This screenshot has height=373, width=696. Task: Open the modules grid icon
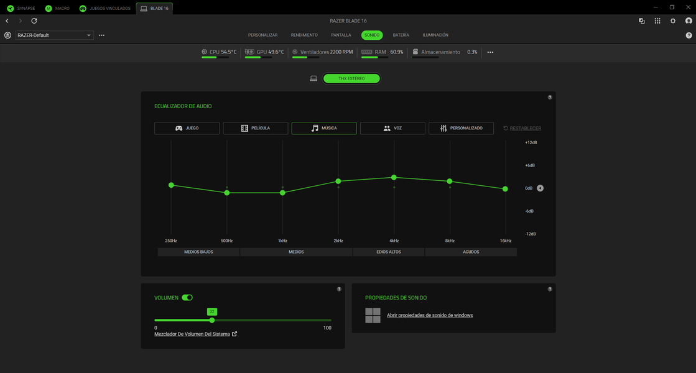(x=657, y=21)
